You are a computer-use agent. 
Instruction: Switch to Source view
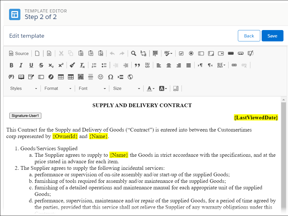point(19,53)
